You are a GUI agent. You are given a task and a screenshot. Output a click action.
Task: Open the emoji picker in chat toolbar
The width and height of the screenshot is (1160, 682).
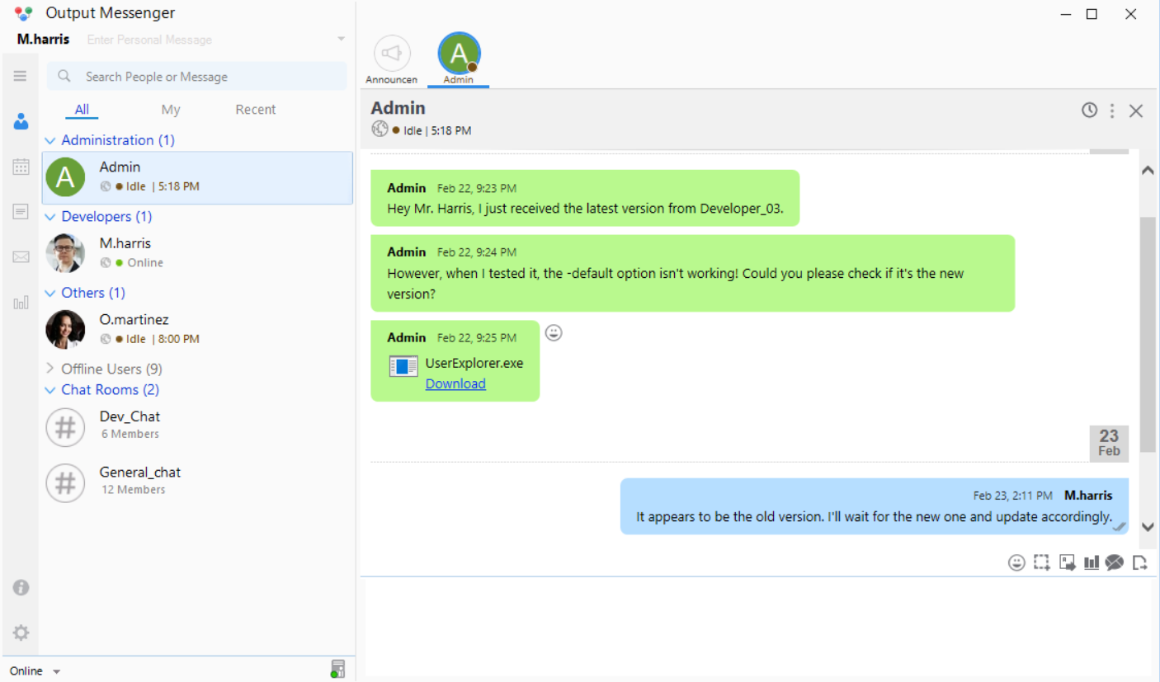pos(1016,562)
